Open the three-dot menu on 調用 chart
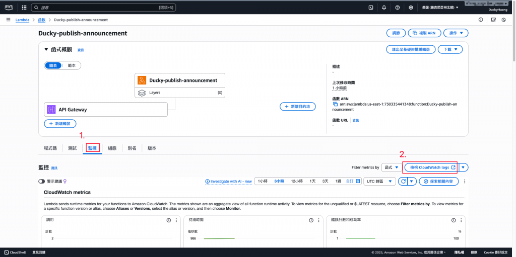This screenshot has width=516, height=257. tap(176, 220)
